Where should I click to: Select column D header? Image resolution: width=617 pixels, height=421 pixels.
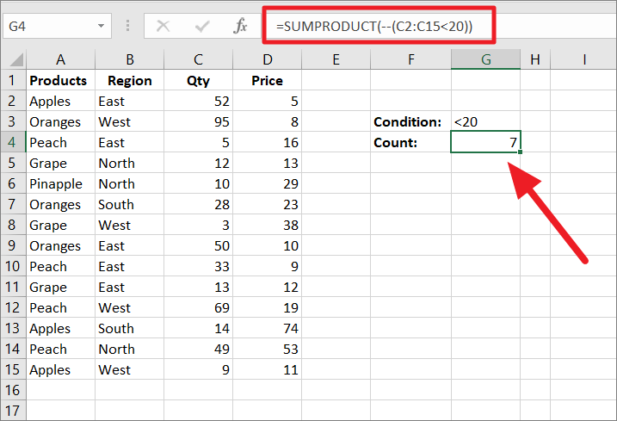[x=267, y=60]
